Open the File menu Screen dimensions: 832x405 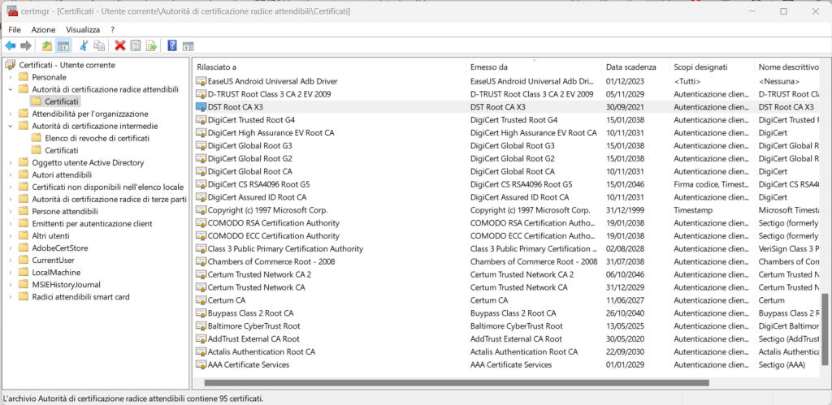15,30
